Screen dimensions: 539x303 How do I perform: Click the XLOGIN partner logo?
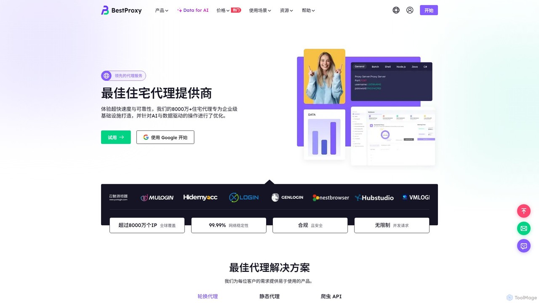[244, 197]
